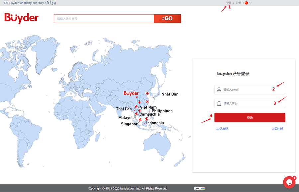Expand the language dropdown chevron
The image size is (299, 192).
[250, 3]
